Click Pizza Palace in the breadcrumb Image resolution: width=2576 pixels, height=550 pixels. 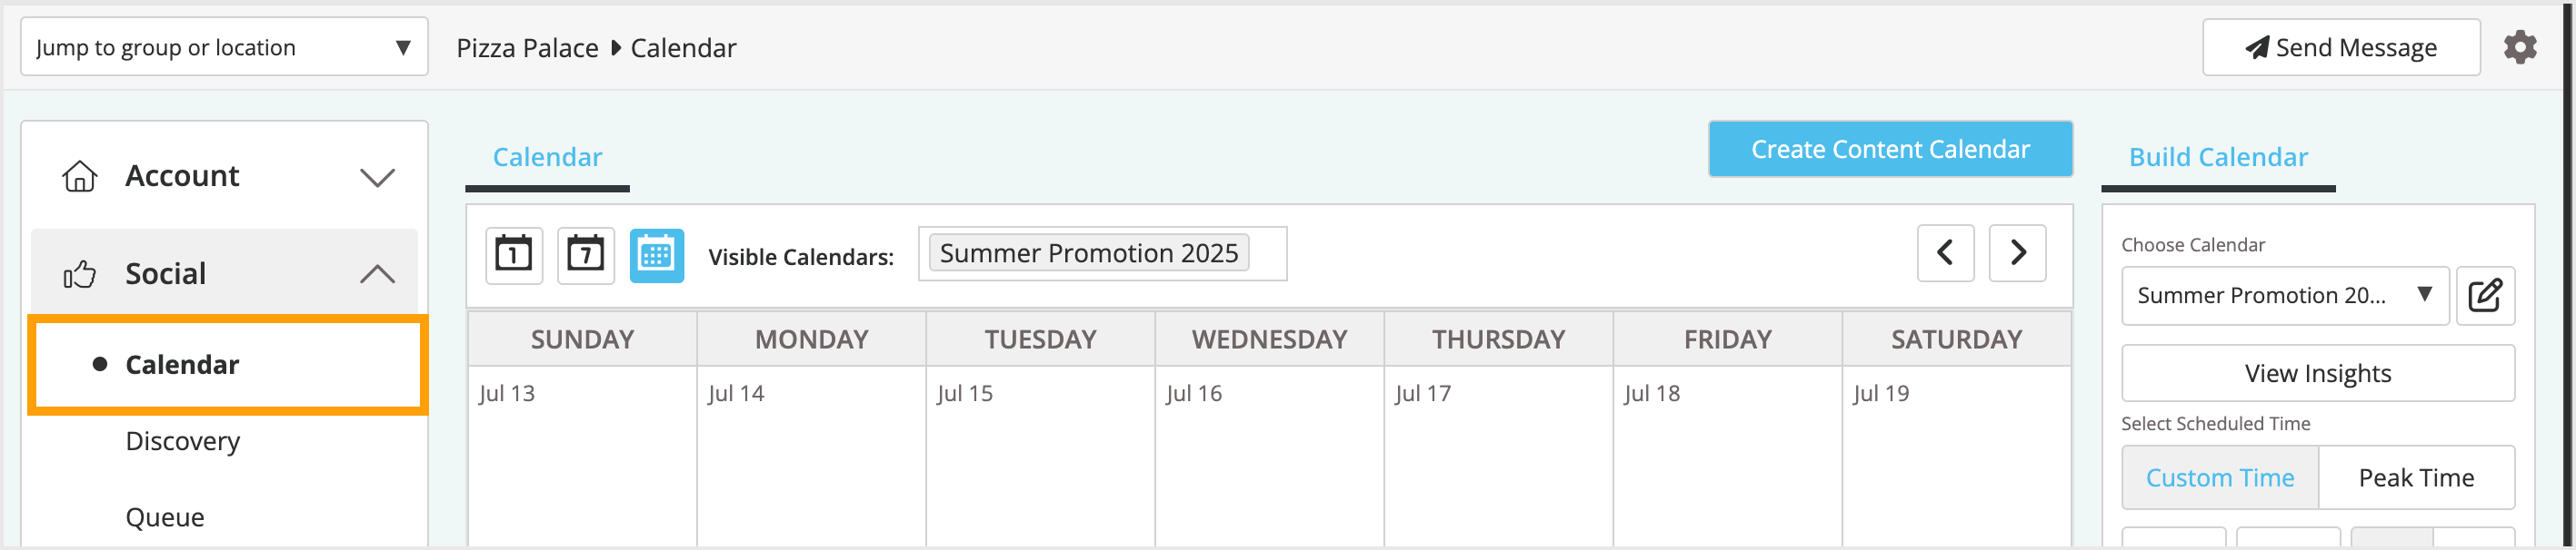(x=527, y=47)
